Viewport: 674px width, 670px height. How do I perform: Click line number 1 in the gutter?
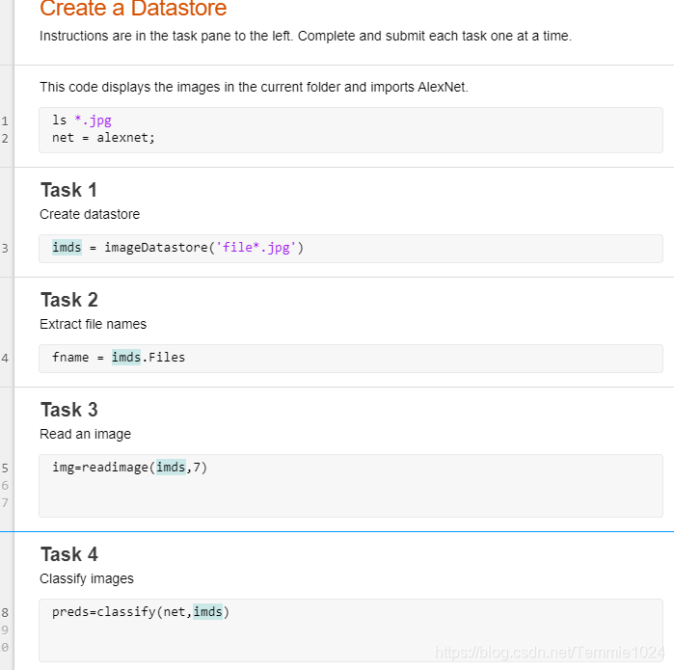coord(5,121)
